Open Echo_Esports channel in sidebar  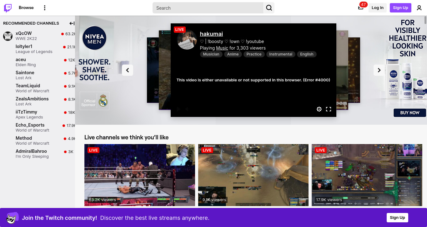click(x=38, y=128)
